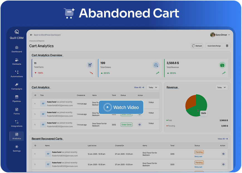
Task: Open Pipelines from the sidebar
Action: tap(17, 97)
